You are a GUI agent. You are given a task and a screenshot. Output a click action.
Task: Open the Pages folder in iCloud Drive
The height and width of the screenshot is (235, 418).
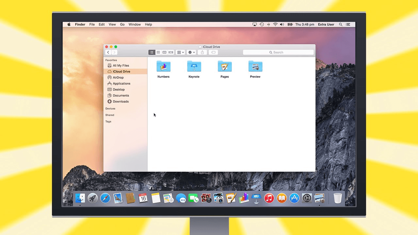[224, 67]
